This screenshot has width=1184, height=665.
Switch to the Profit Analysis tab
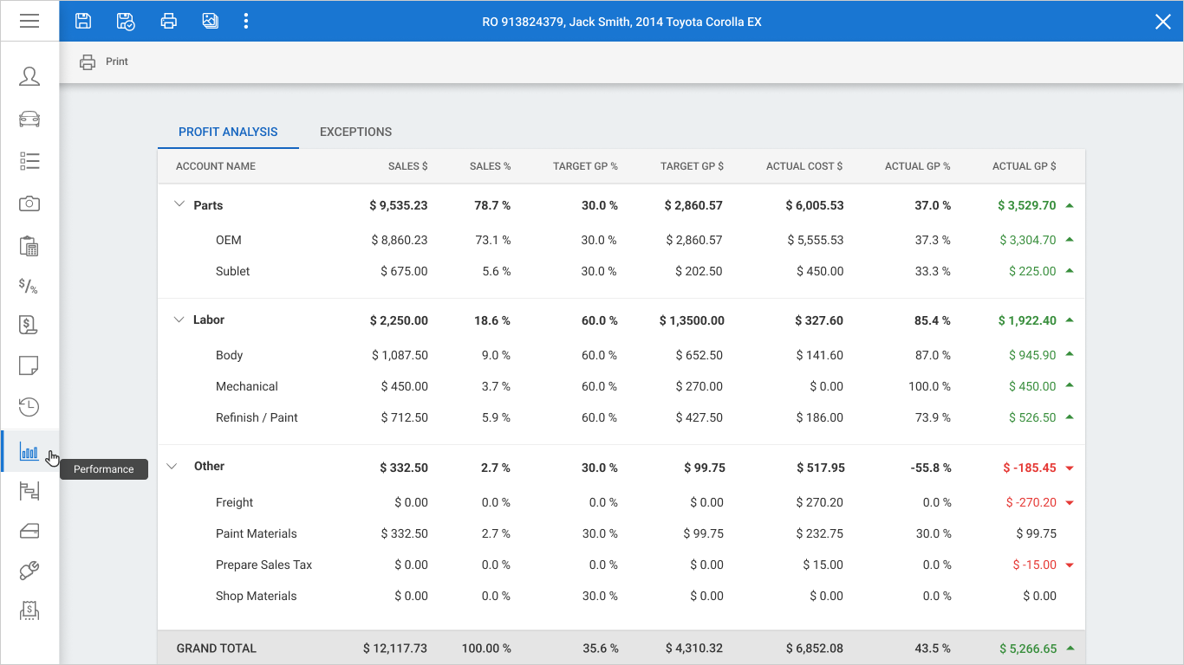click(228, 132)
